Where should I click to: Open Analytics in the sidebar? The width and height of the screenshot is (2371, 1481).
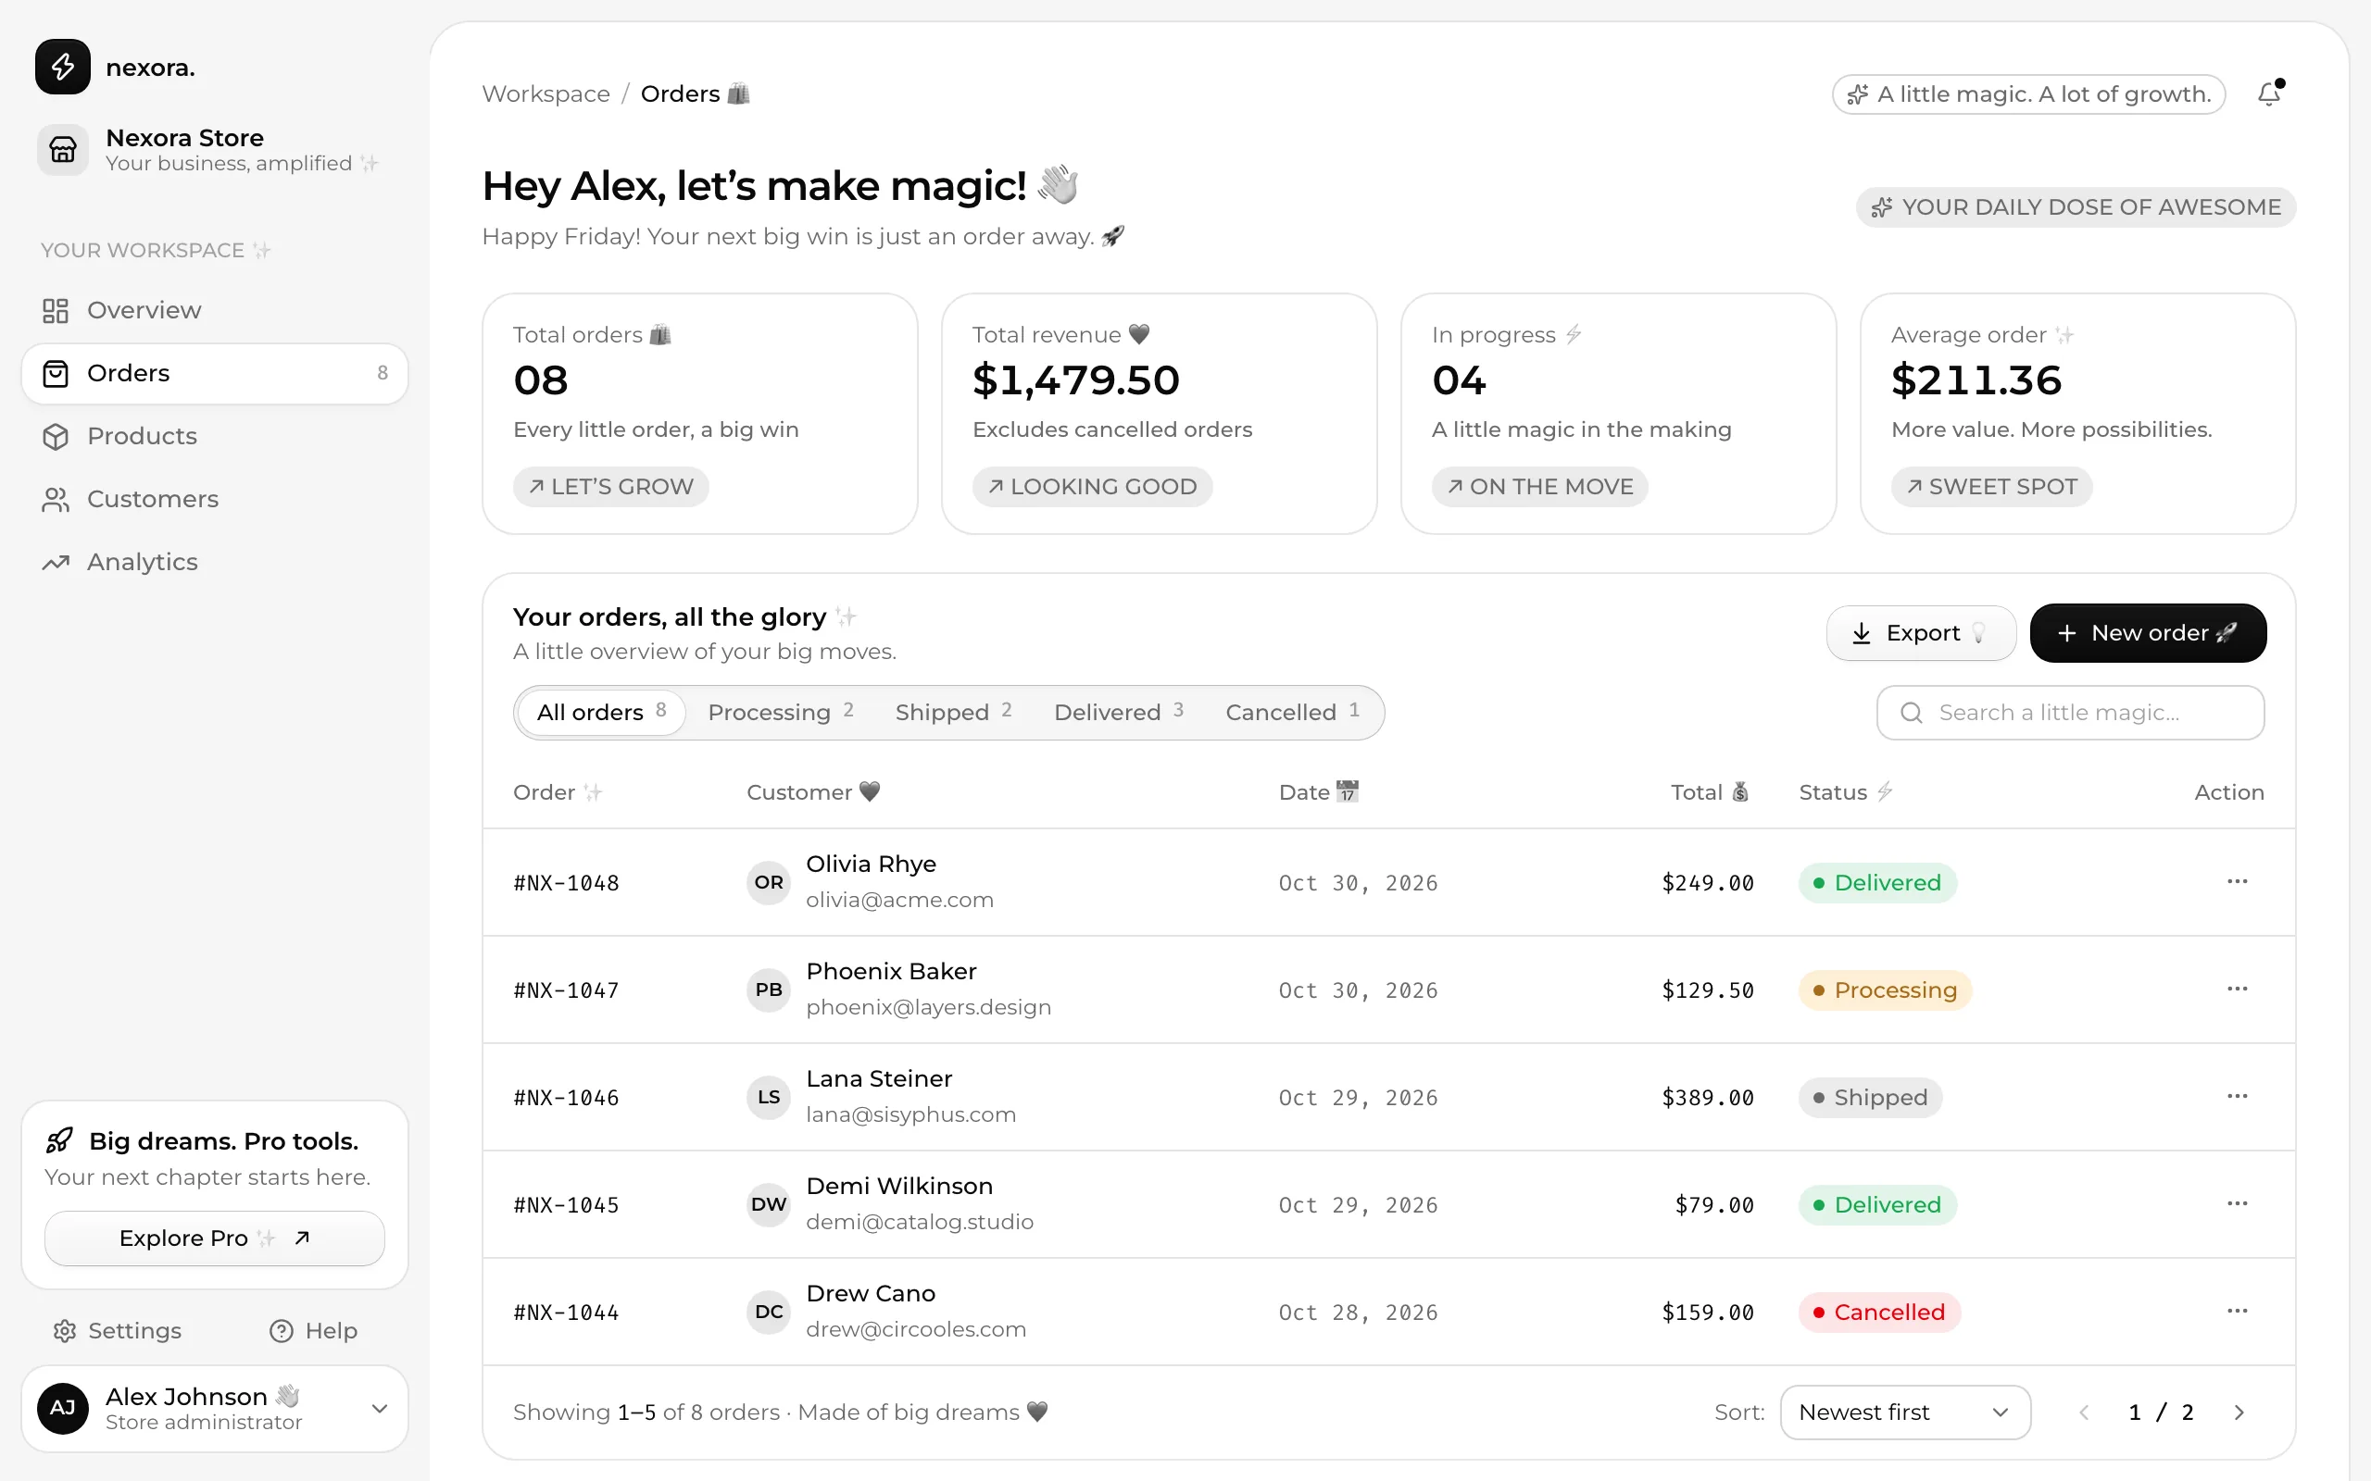pos(215,562)
